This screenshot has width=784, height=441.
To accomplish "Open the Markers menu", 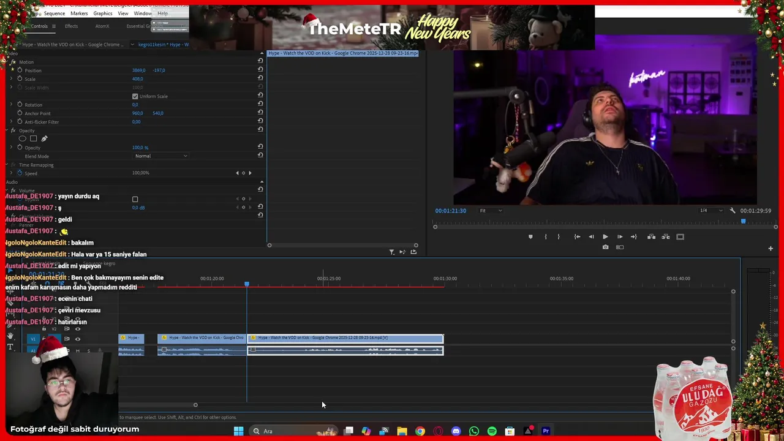I will click(x=79, y=13).
